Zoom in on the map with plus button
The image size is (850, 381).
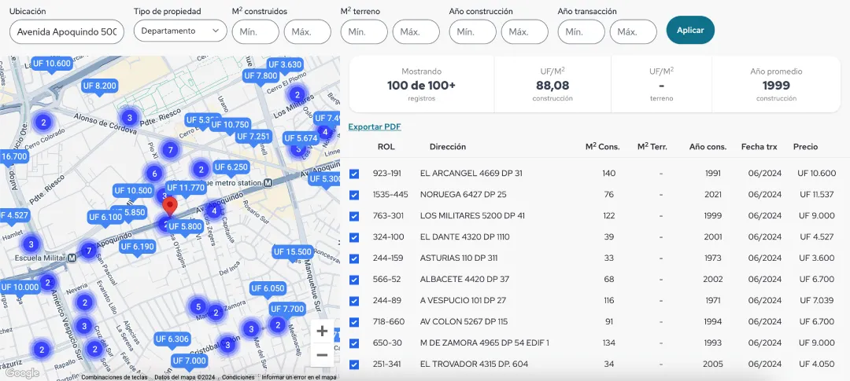point(322,331)
